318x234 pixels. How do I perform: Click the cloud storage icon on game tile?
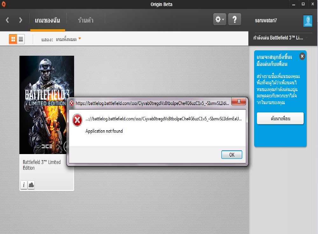pos(31,185)
